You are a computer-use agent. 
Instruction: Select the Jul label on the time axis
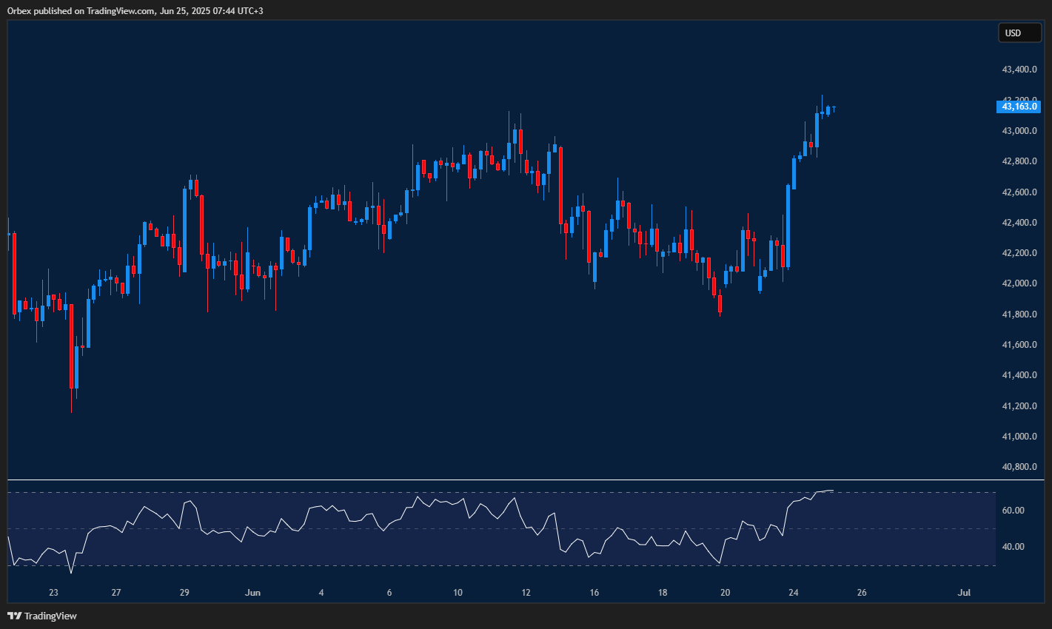coord(964,593)
